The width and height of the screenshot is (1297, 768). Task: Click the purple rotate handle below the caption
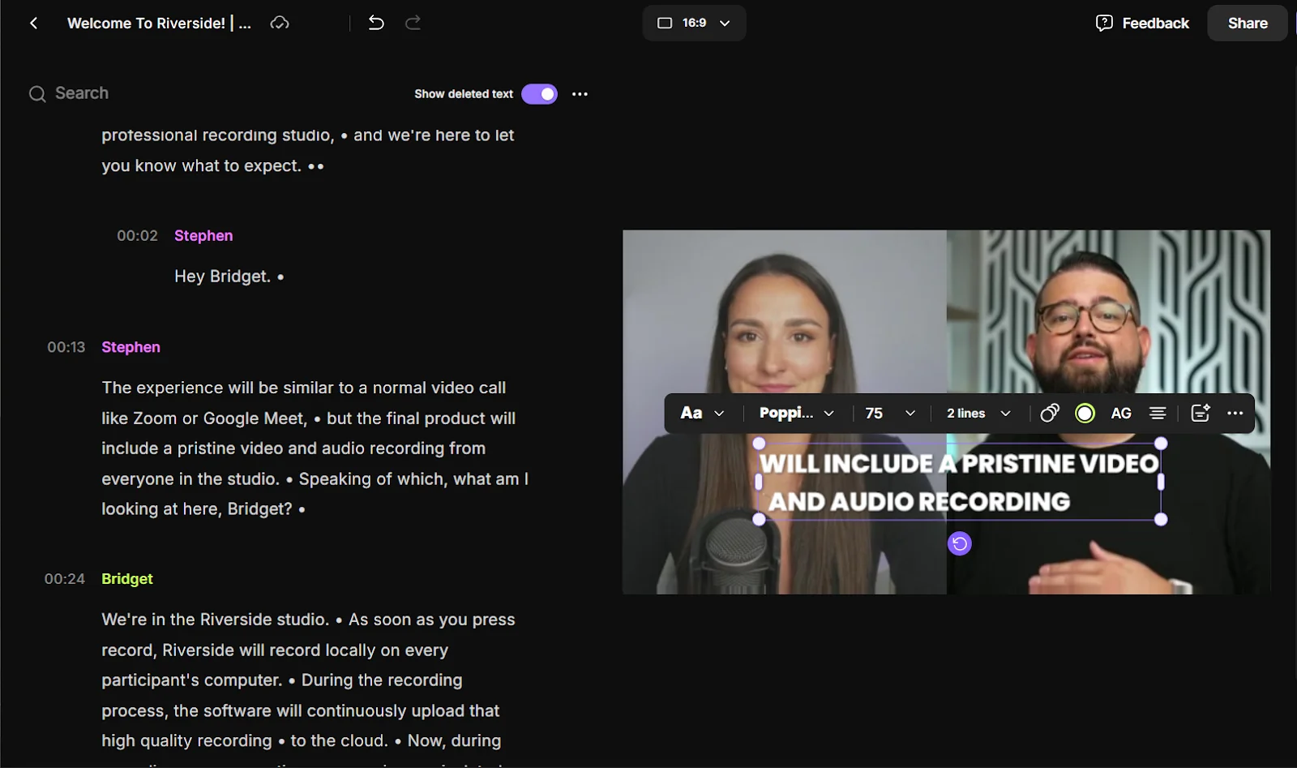coord(959,543)
